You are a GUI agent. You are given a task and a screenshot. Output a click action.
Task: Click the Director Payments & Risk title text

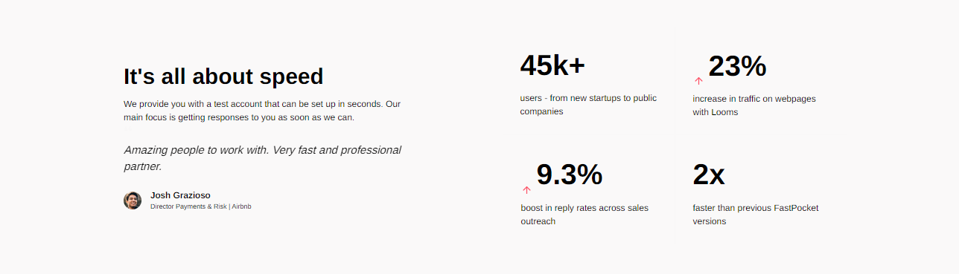(188, 206)
